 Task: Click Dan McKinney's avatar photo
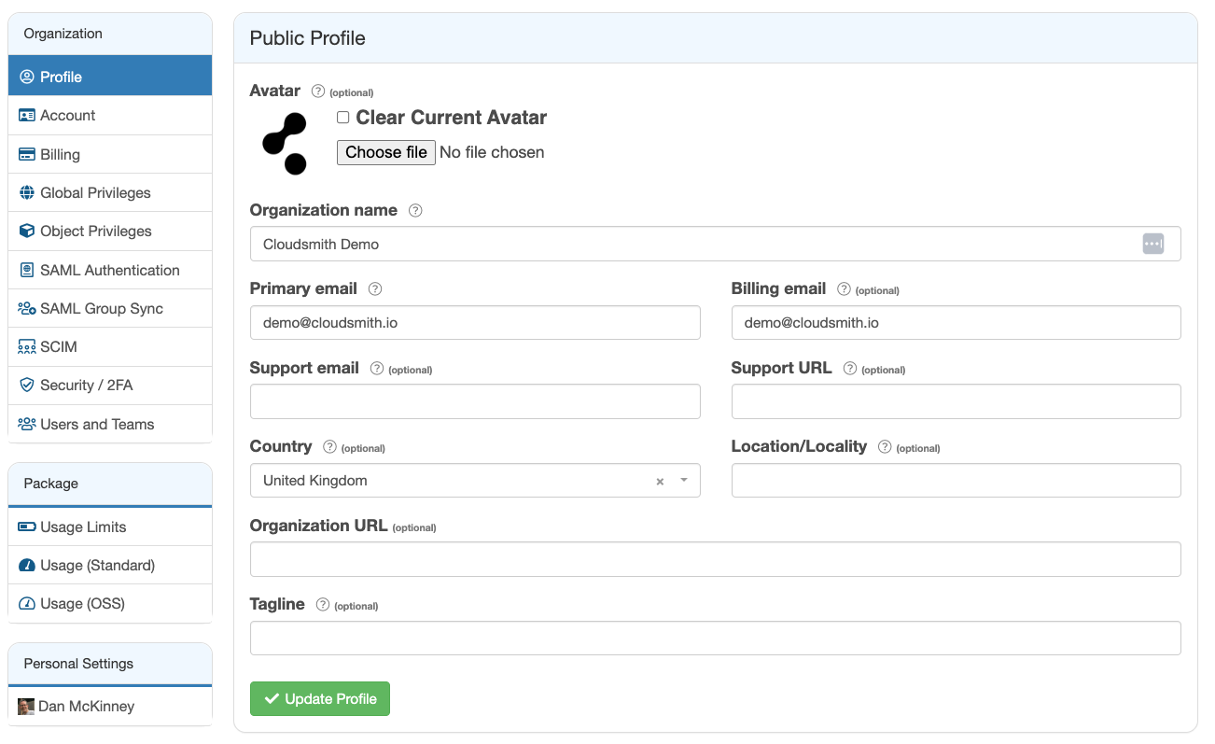click(26, 707)
